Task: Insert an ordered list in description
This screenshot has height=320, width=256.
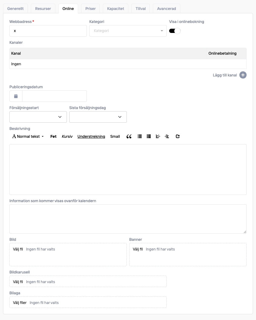Action: coord(149,137)
